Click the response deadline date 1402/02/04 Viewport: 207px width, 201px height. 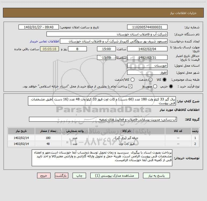147,49
